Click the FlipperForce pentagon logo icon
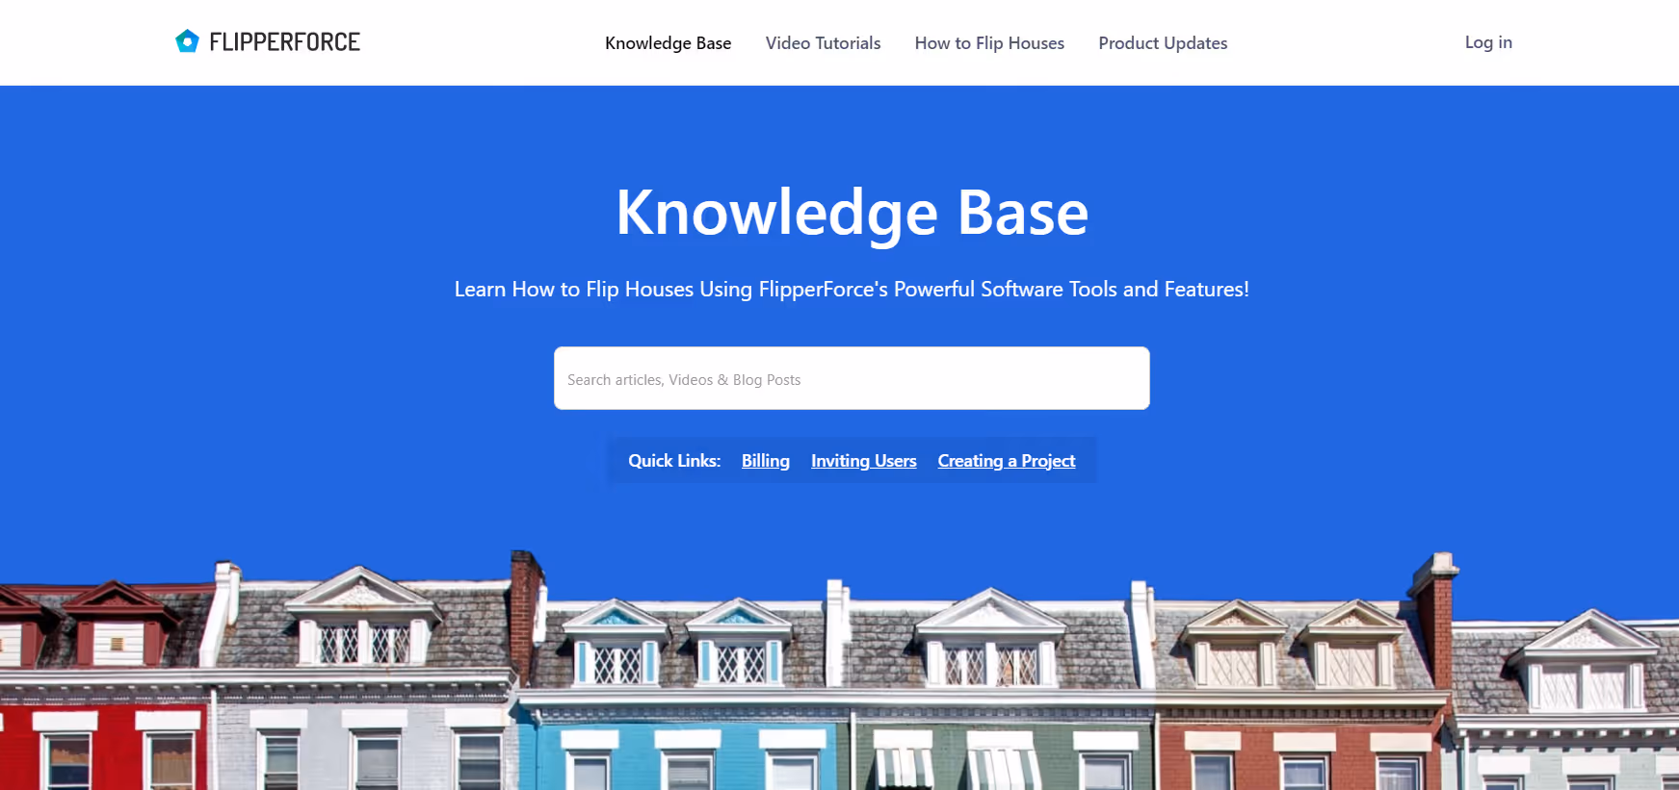This screenshot has height=790, width=1679. [187, 41]
